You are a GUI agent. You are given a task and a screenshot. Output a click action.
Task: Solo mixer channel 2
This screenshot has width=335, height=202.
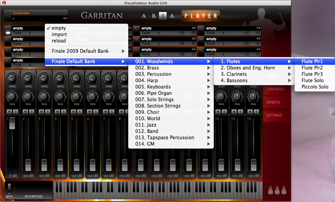click(31, 111)
